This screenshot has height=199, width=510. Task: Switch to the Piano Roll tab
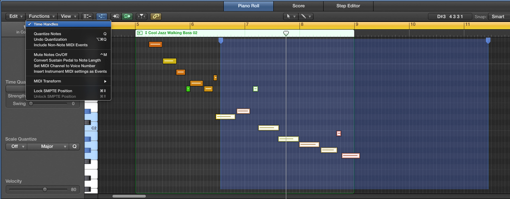pos(248,6)
